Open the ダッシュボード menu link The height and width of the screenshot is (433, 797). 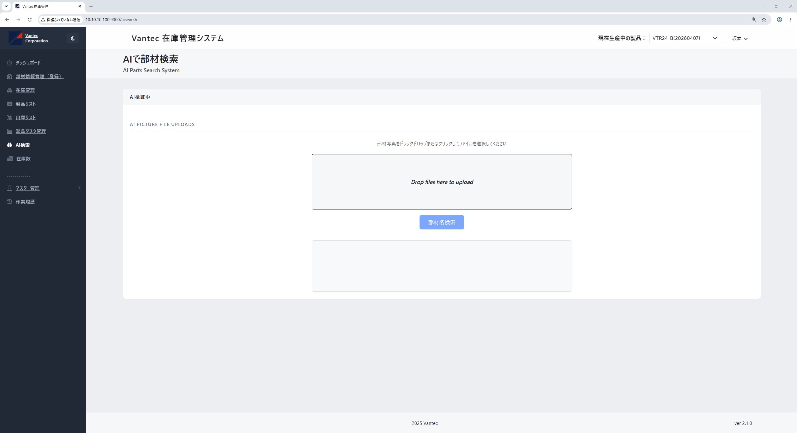click(28, 63)
